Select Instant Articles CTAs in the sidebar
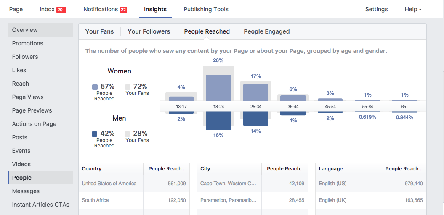 [x=40, y=205]
